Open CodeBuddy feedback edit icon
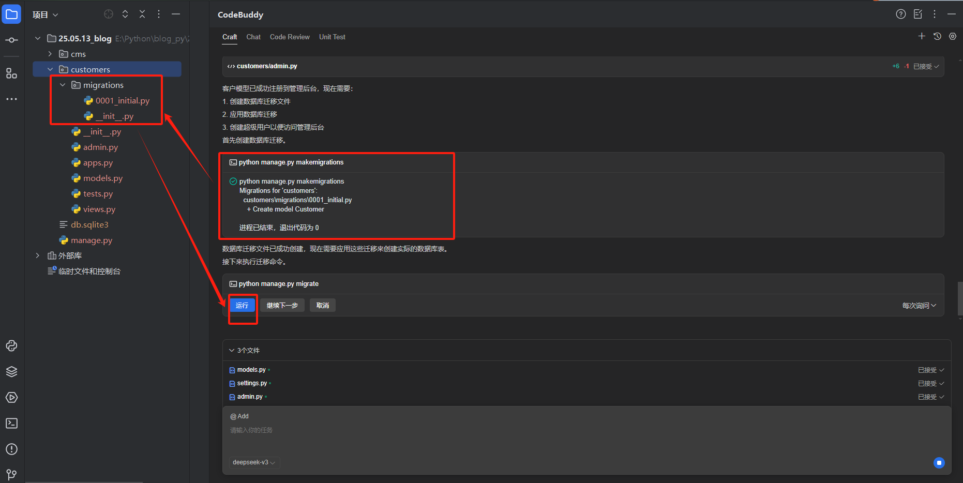 [x=918, y=14]
